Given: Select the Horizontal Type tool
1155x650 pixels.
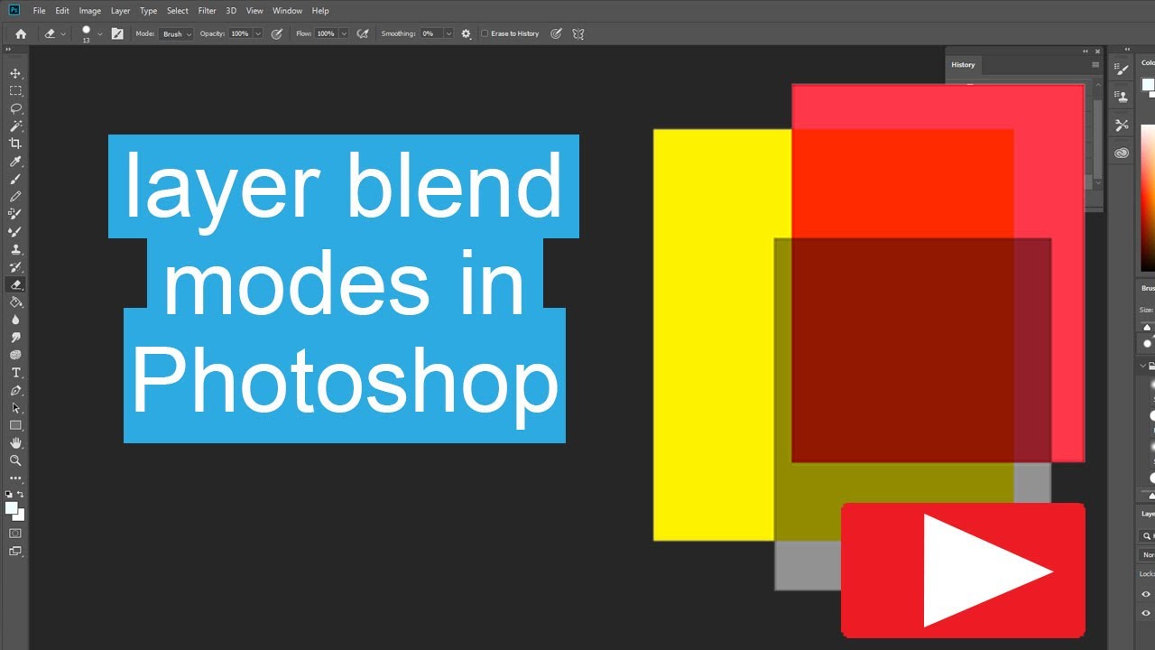Looking at the screenshot, I should coord(15,373).
